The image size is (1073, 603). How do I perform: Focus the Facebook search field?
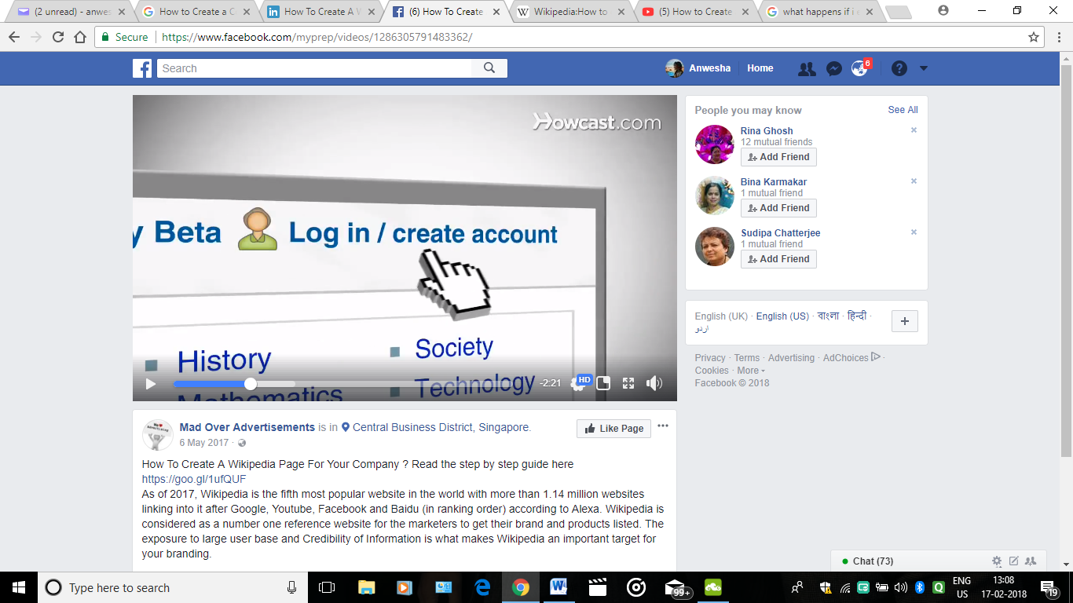(314, 68)
